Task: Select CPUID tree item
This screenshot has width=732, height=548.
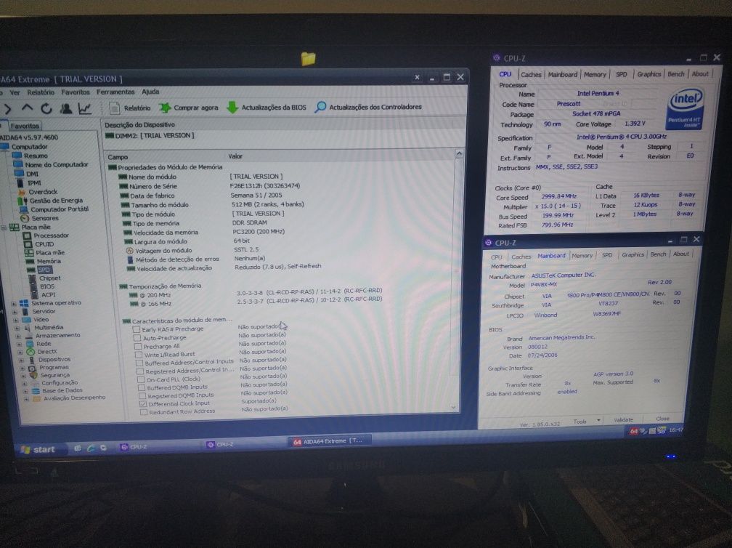Action: pyautogui.click(x=39, y=244)
